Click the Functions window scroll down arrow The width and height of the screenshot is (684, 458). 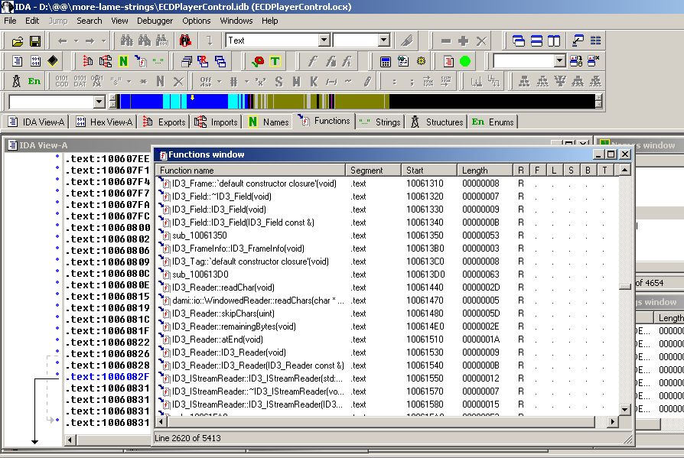[625, 410]
